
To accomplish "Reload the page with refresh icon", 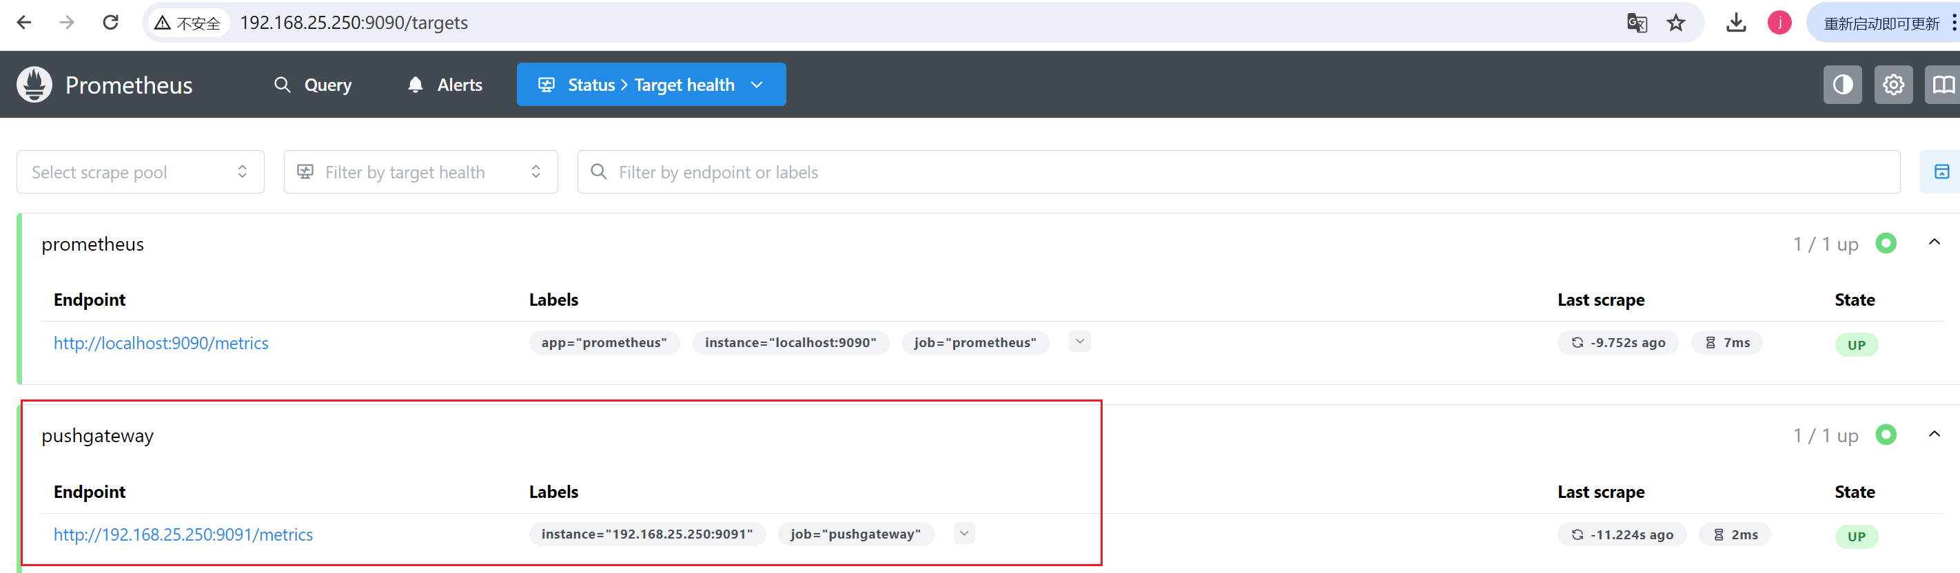I will [111, 23].
